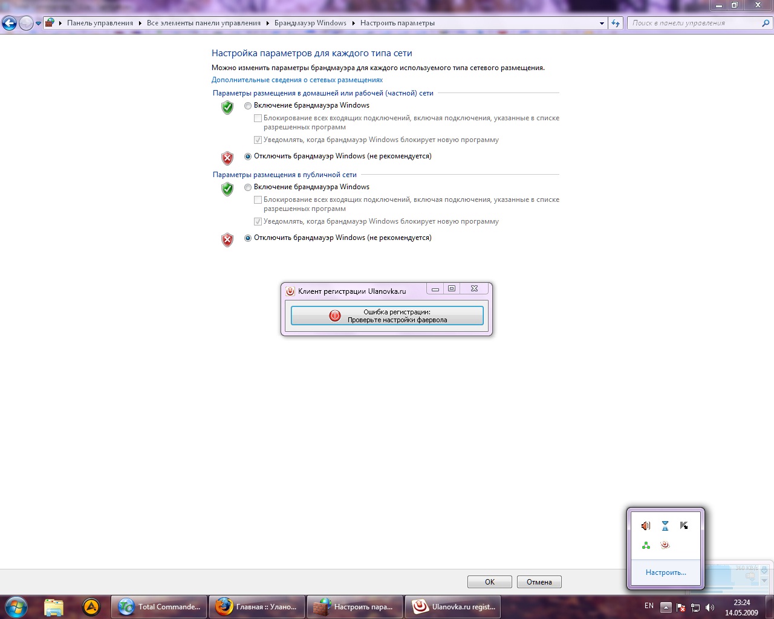The width and height of the screenshot is (774, 619).
Task: Click the hourglass download icon in tray popup
Action: (665, 525)
